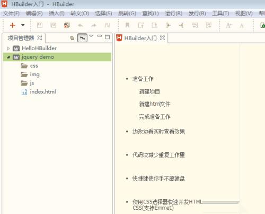Image resolution: width=265 pixels, height=214 pixels.
Task: Open the 文件(F) menu
Action: [x=11, y=13]
